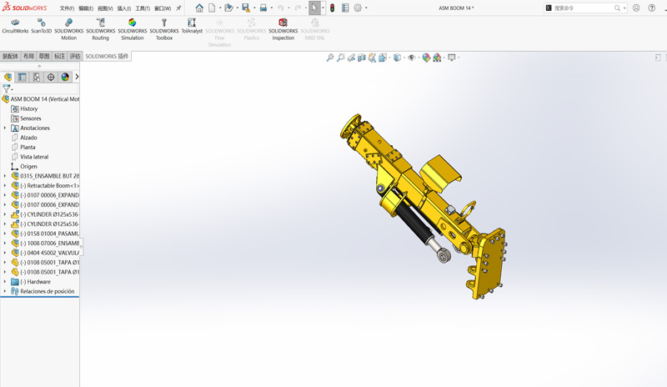Open the TolAnalyst add-in
Screen dimensions: 667x387
[192, 26]
